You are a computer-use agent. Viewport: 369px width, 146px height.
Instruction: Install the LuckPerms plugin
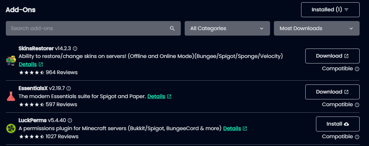pyautogui.click(x=338, y=124)
